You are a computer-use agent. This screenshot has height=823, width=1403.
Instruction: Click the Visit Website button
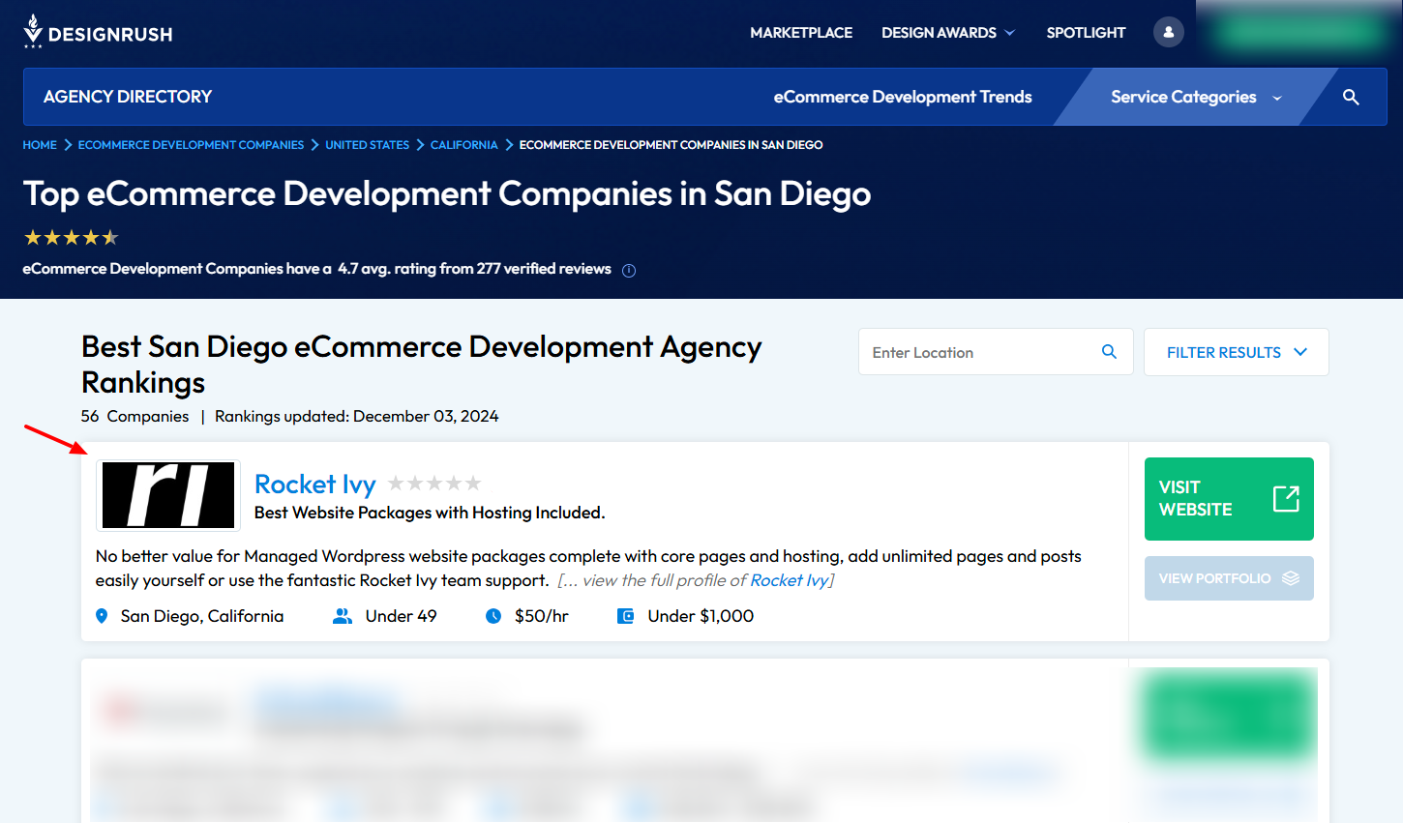(x=1229, y=499)
